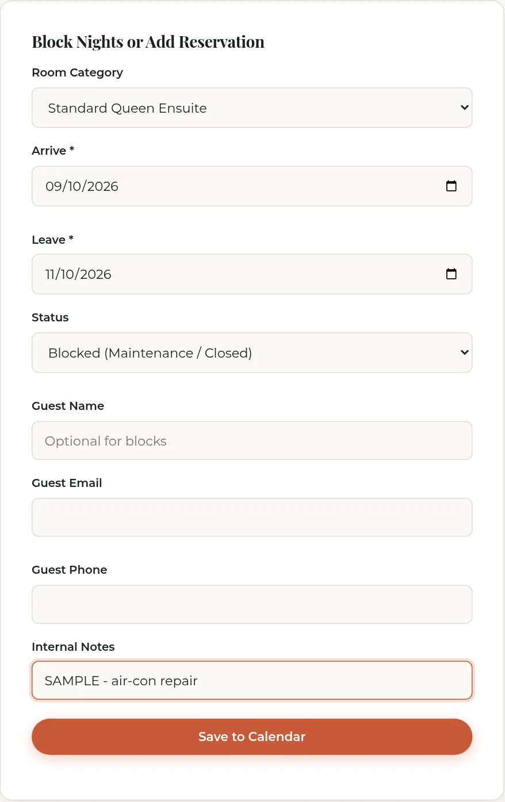
Task: Expand the Room Category dropdown chevron
Action: point(465,108)
